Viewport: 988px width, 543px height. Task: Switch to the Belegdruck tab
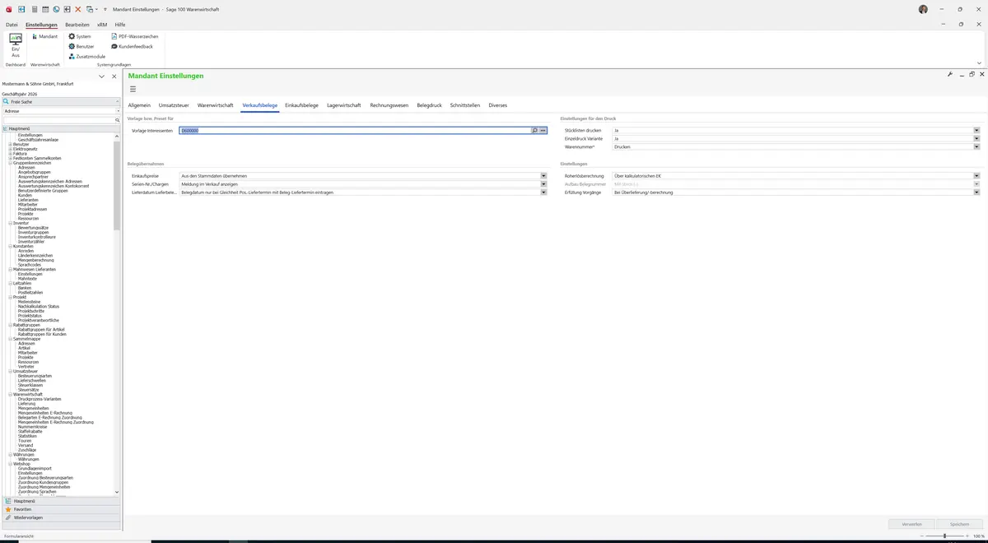[x=430, y=105]
